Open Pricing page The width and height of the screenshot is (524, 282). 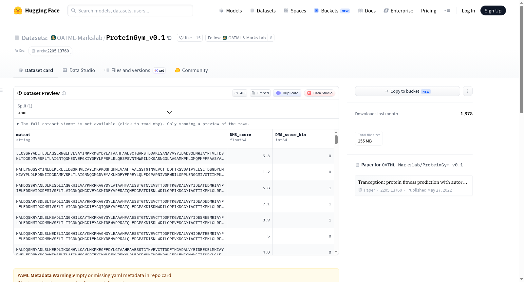(429, 10)
